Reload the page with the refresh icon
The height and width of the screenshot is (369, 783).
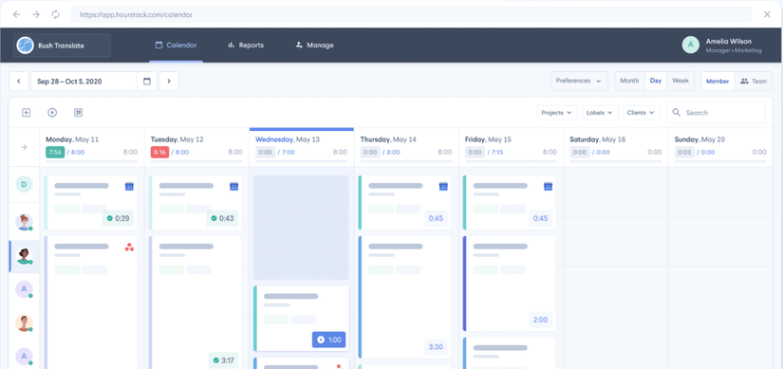click(x=55, y=14)
